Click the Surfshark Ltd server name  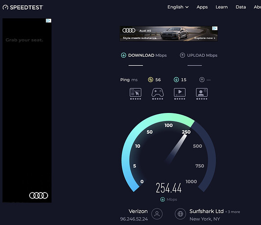click(x=206, y=211)
